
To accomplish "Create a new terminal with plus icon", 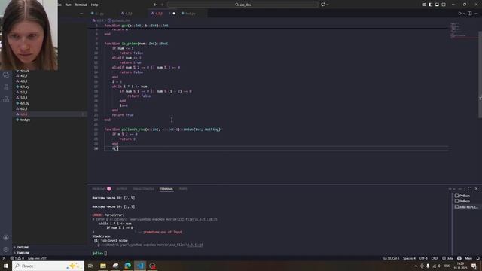I will (x=450, y=189).
